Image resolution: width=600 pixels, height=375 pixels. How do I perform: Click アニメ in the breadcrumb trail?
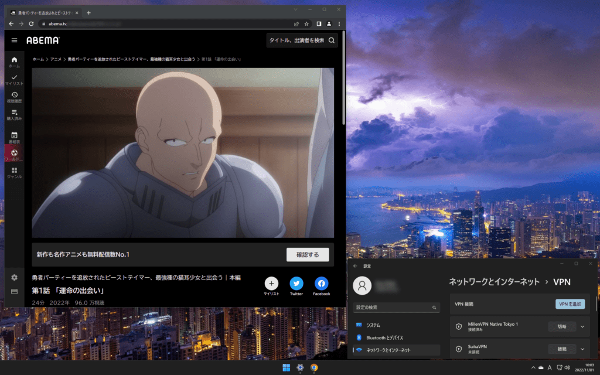pos(56,59)
